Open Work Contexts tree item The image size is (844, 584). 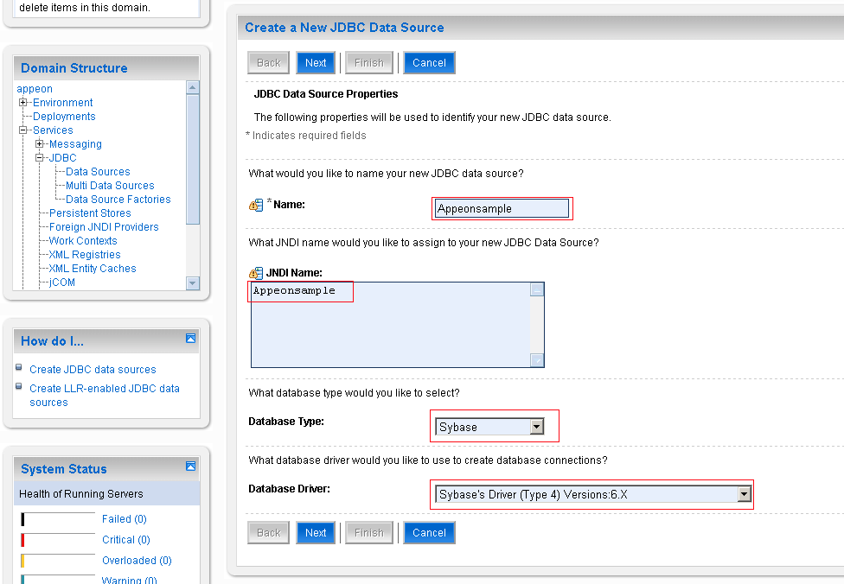(x=83, y=241)
